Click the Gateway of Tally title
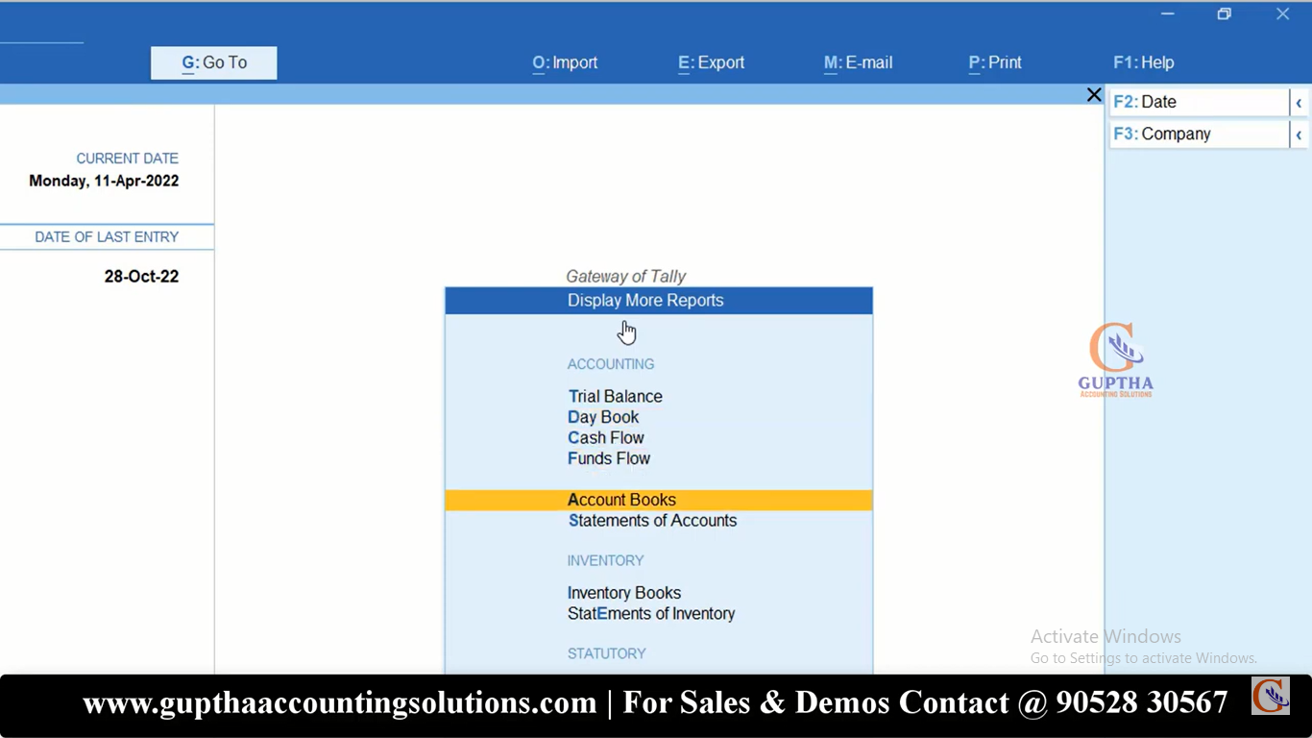Image resolution: width=1312 pixels, height=738 pixels. coord(626,277)
